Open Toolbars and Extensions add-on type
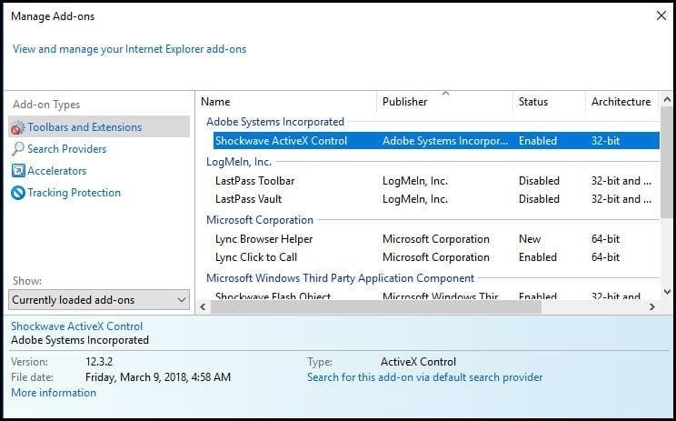 tap(99, 126)
